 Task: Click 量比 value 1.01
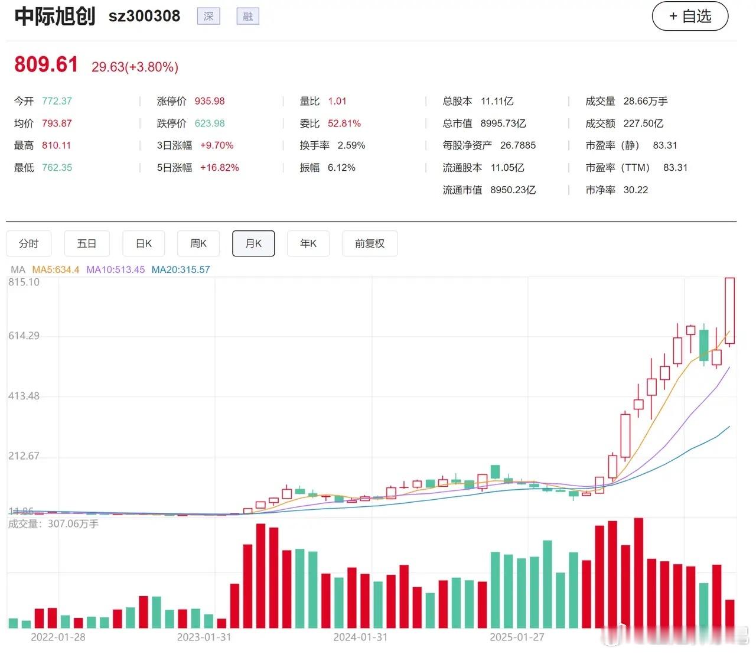337,101
